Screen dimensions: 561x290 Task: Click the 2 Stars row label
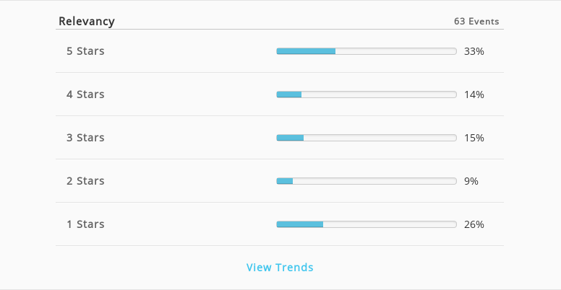click(85, 181)
